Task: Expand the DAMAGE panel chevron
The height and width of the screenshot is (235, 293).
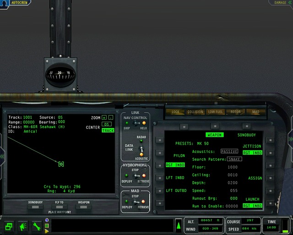Action: pyautogui.click(x=290, y=2)
